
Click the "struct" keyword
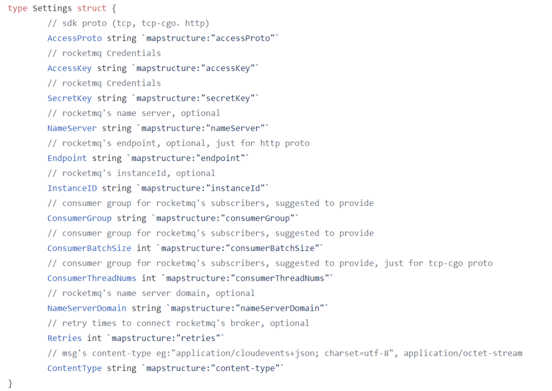(x=92, y=9)
